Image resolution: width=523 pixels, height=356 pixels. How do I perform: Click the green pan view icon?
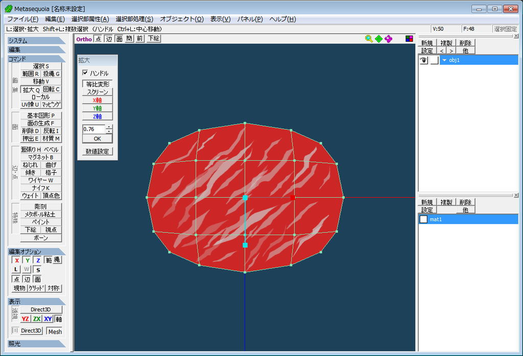coord(378,39)
